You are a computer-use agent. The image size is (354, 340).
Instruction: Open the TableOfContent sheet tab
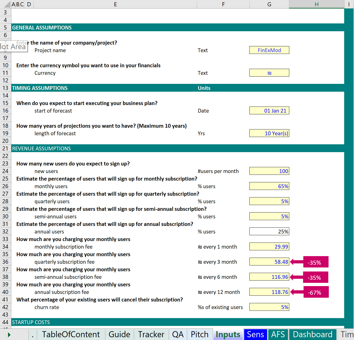click(71, 334)
